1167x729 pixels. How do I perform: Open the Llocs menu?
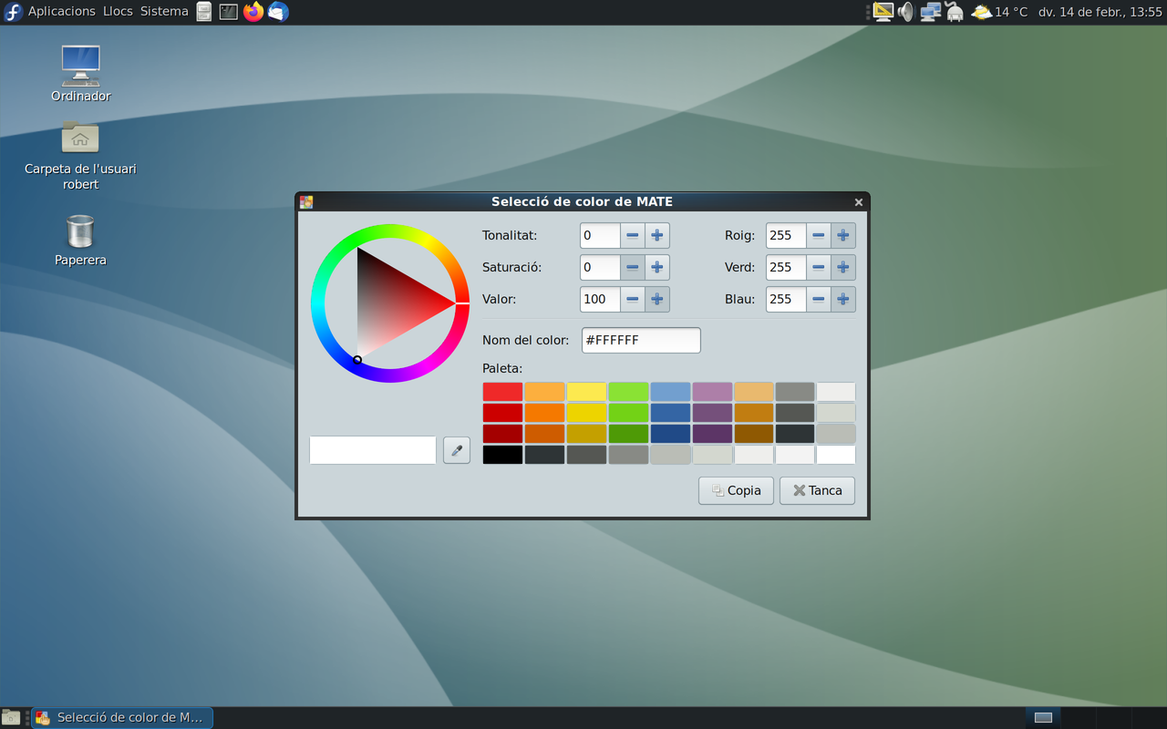(x=118, y=12)
